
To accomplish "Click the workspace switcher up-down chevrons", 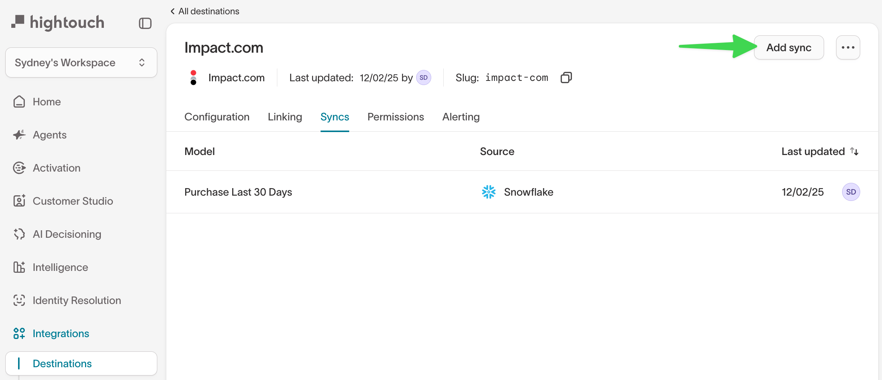I will tap(142, 62).
